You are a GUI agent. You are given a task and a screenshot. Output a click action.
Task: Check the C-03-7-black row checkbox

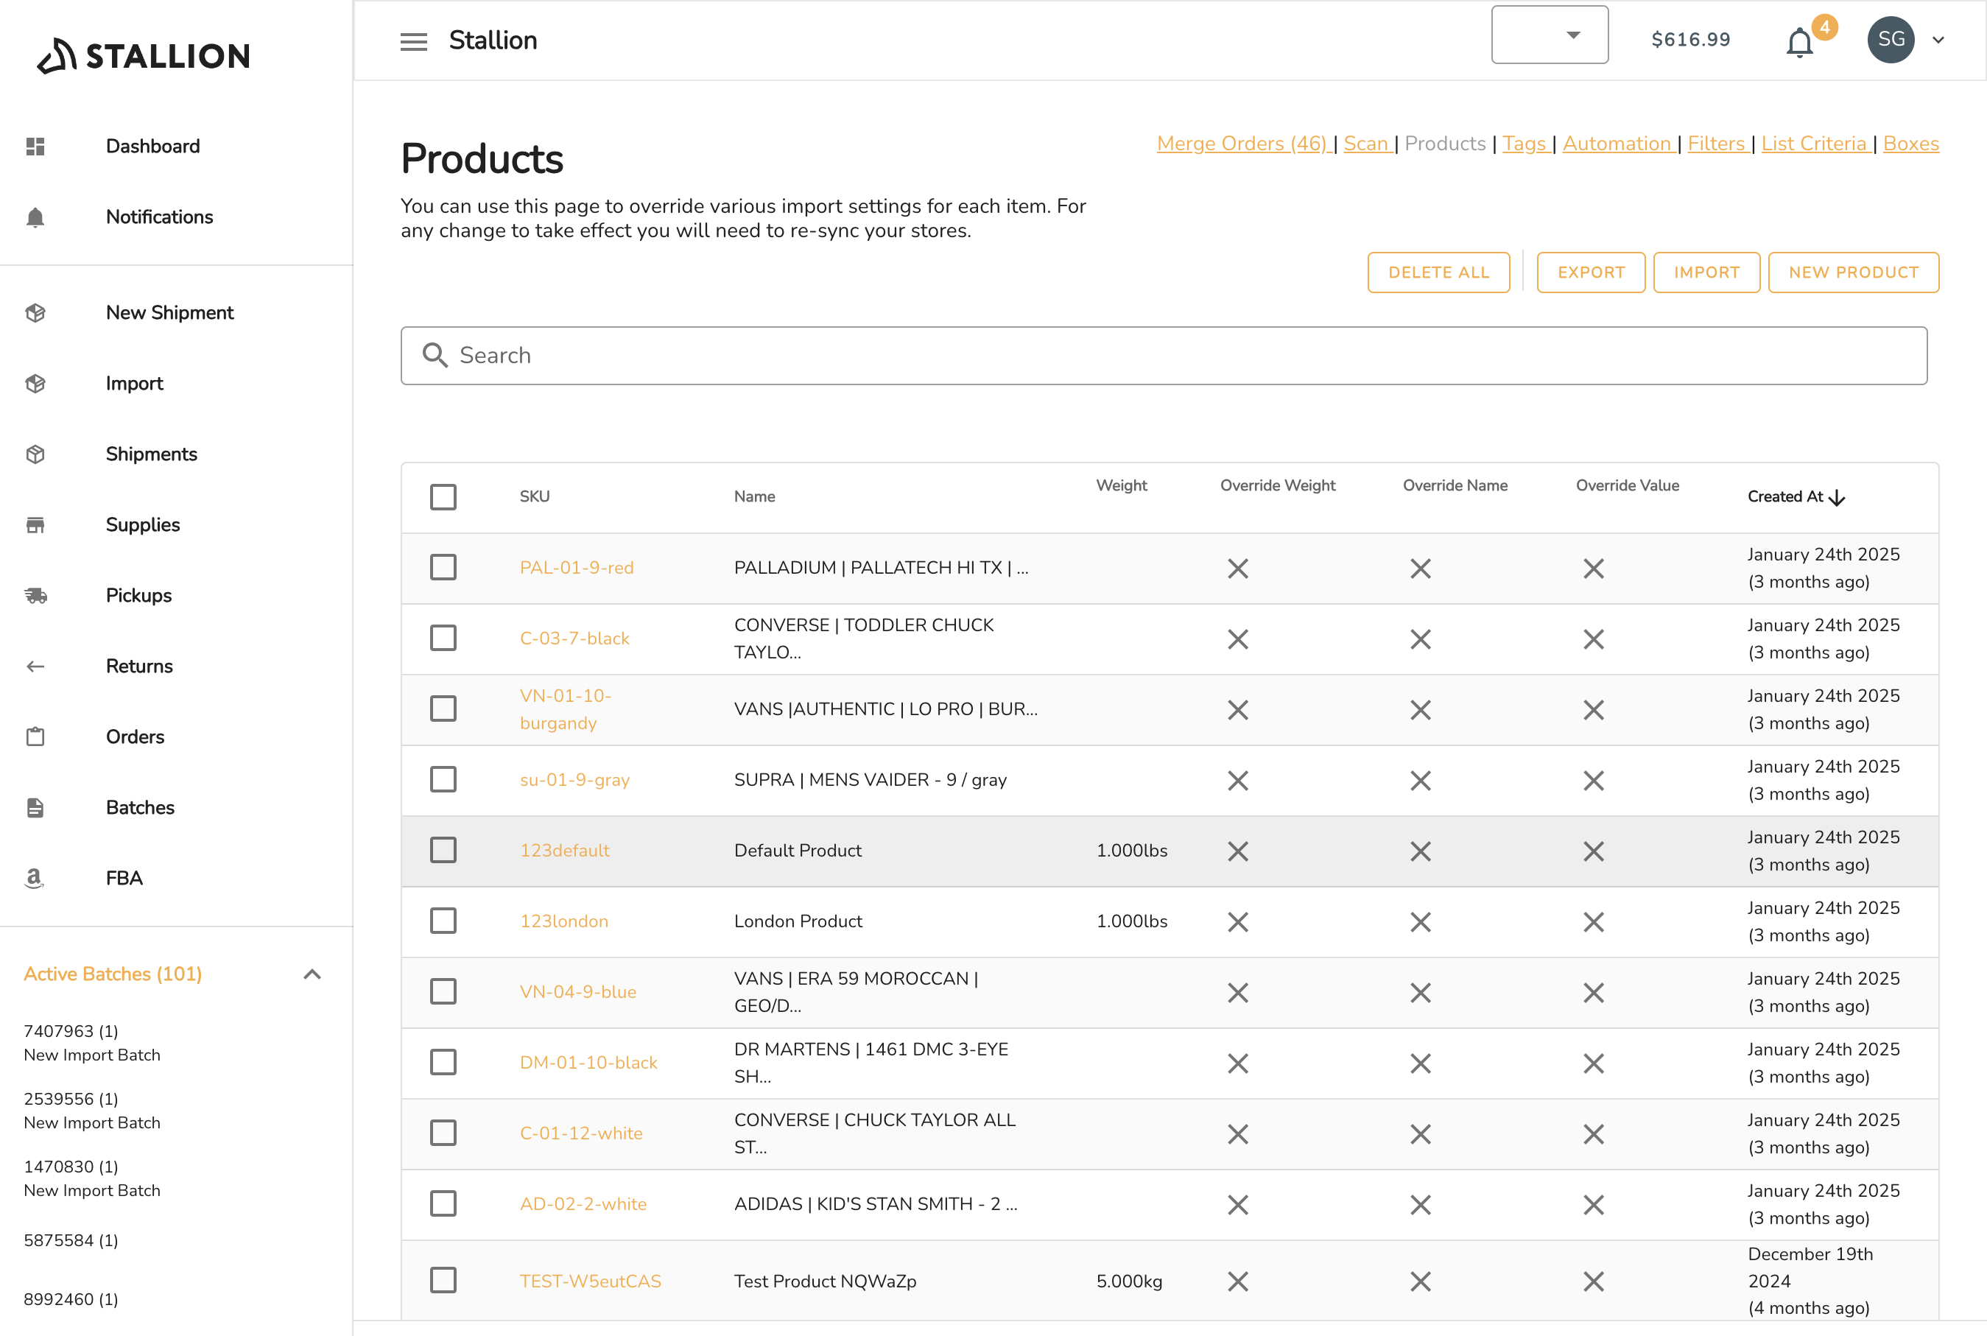(x=443, y=639)
